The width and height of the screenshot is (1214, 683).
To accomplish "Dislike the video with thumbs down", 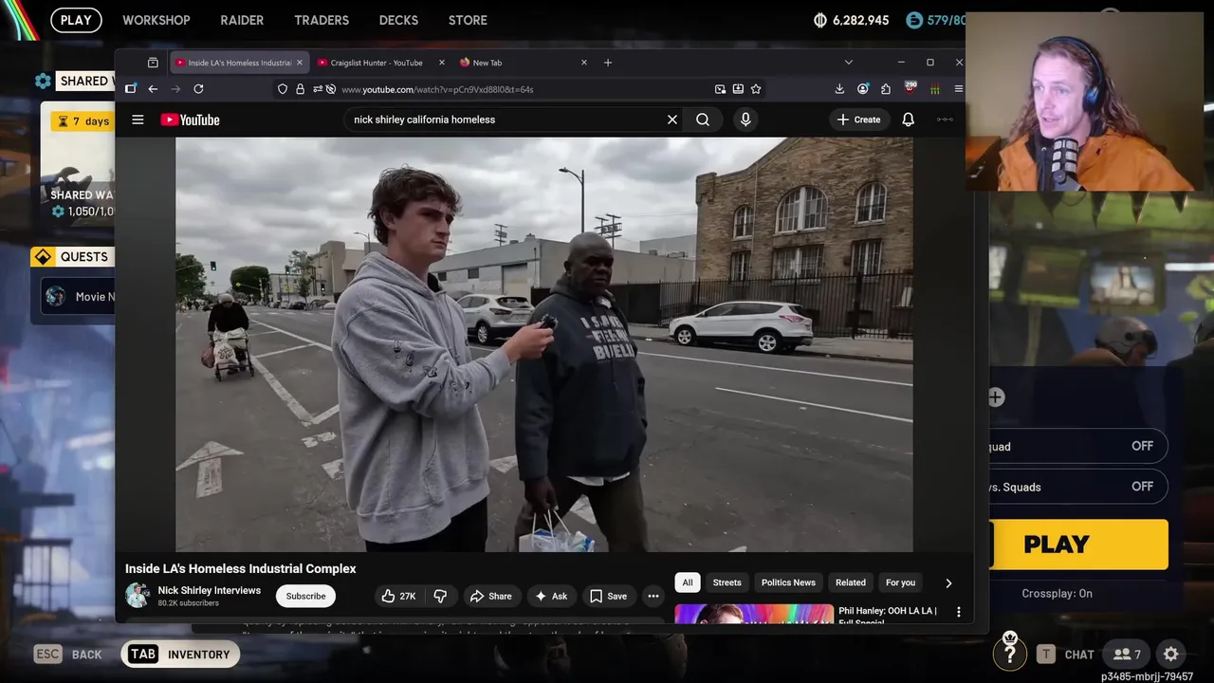I will [441, 596].
